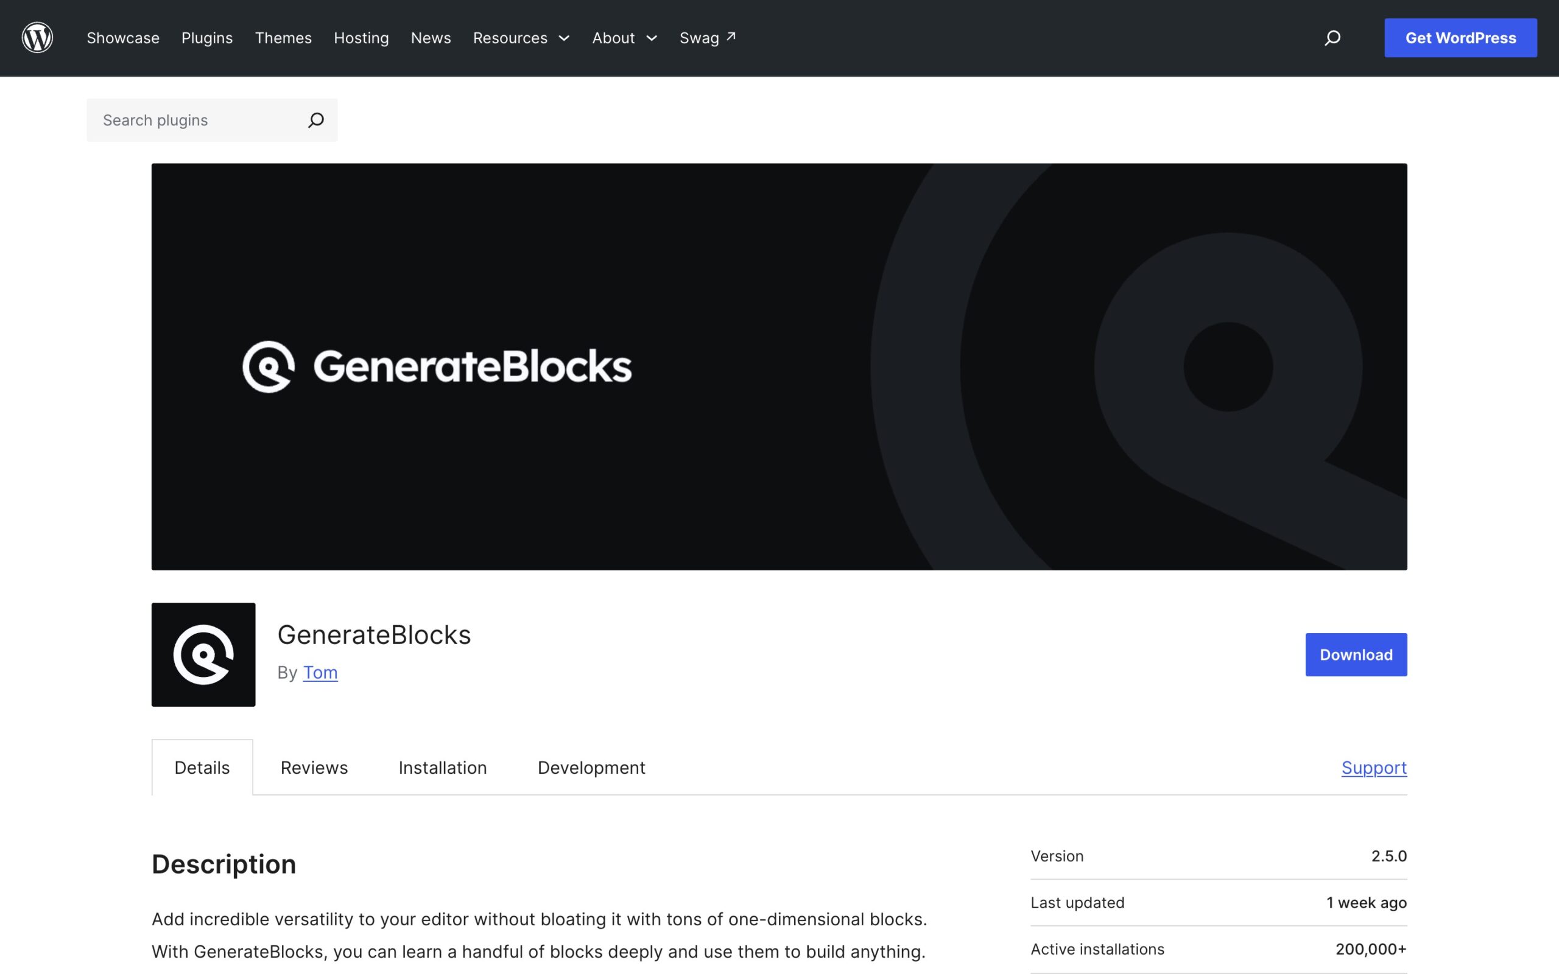Open News in top navigation
This screenshot has width=1559, height=974.
click(x=431, y=38)
